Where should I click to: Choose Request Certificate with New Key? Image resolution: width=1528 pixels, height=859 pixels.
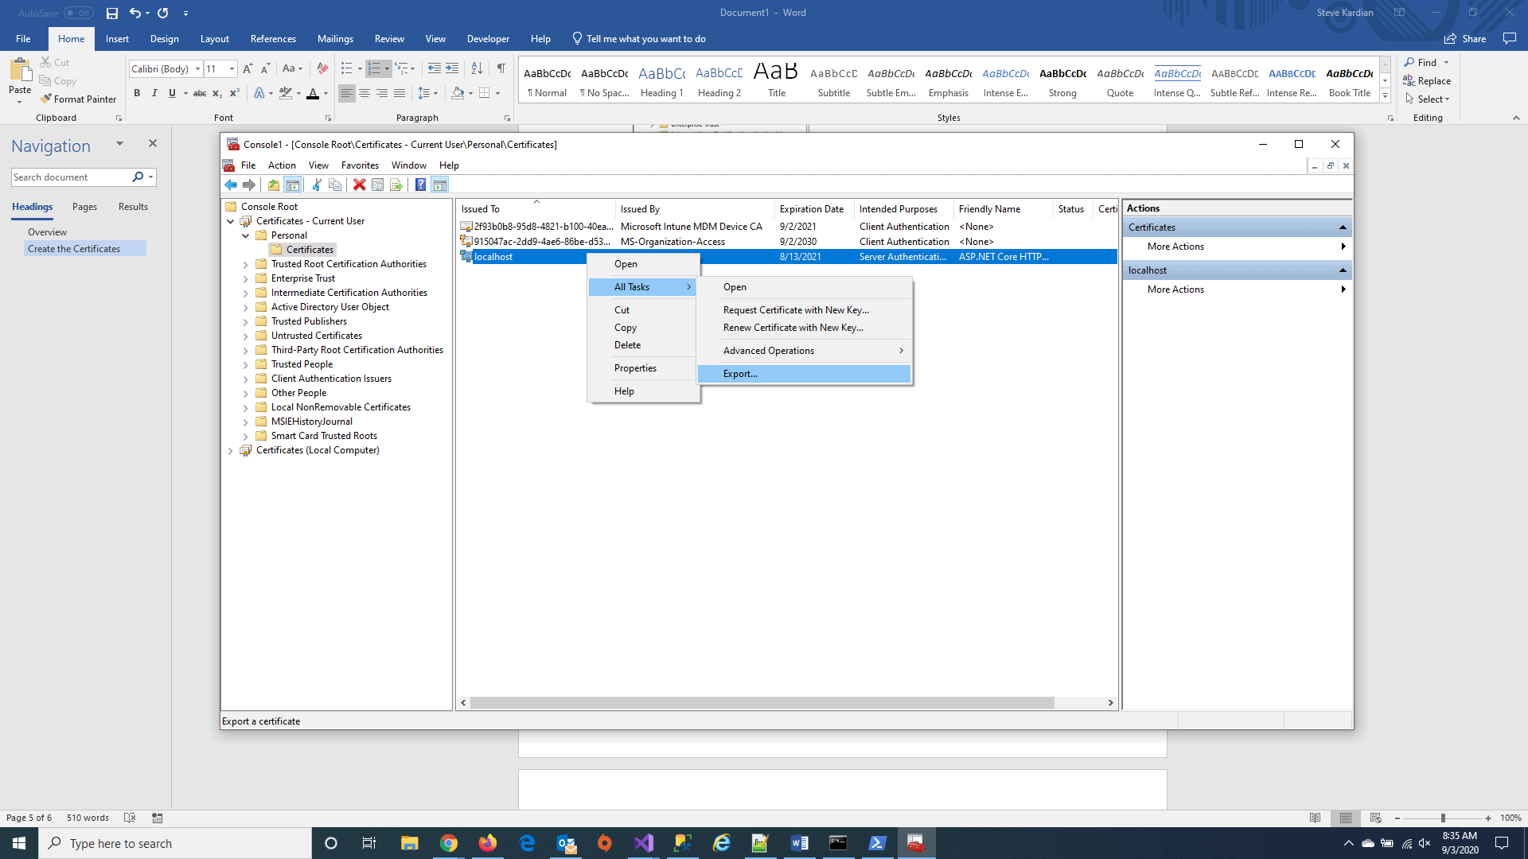[x=804, y=310]
